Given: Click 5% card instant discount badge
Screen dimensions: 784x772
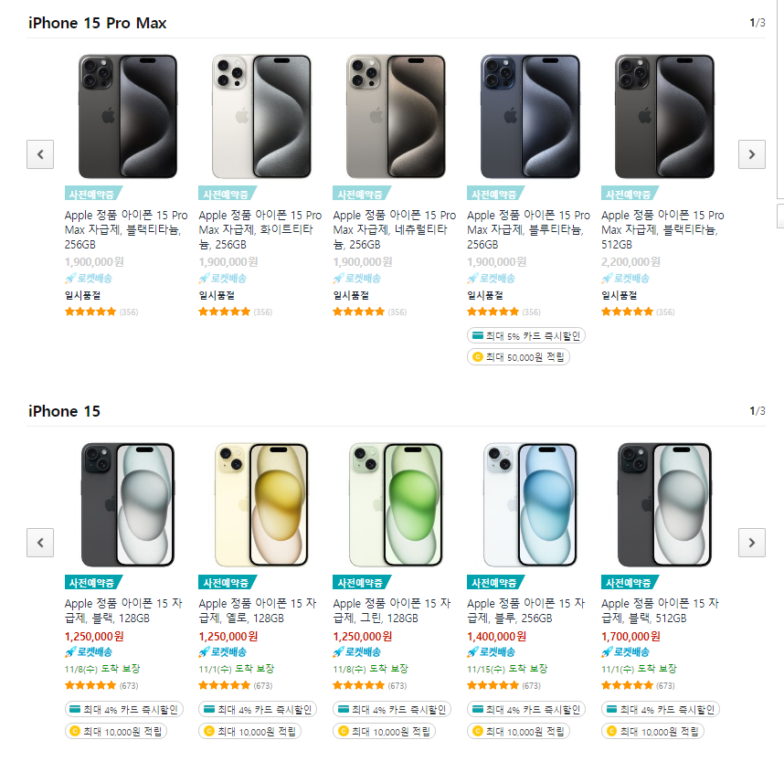Looking at the screenshot, I should tap(526, 335).
